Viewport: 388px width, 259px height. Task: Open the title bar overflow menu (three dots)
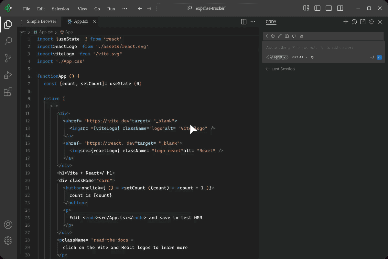click(125, 9)
